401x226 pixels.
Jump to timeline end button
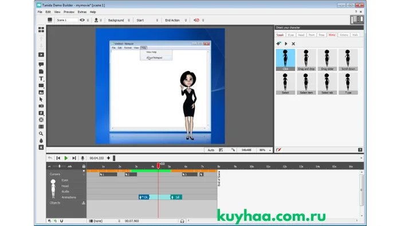(74, 158)
